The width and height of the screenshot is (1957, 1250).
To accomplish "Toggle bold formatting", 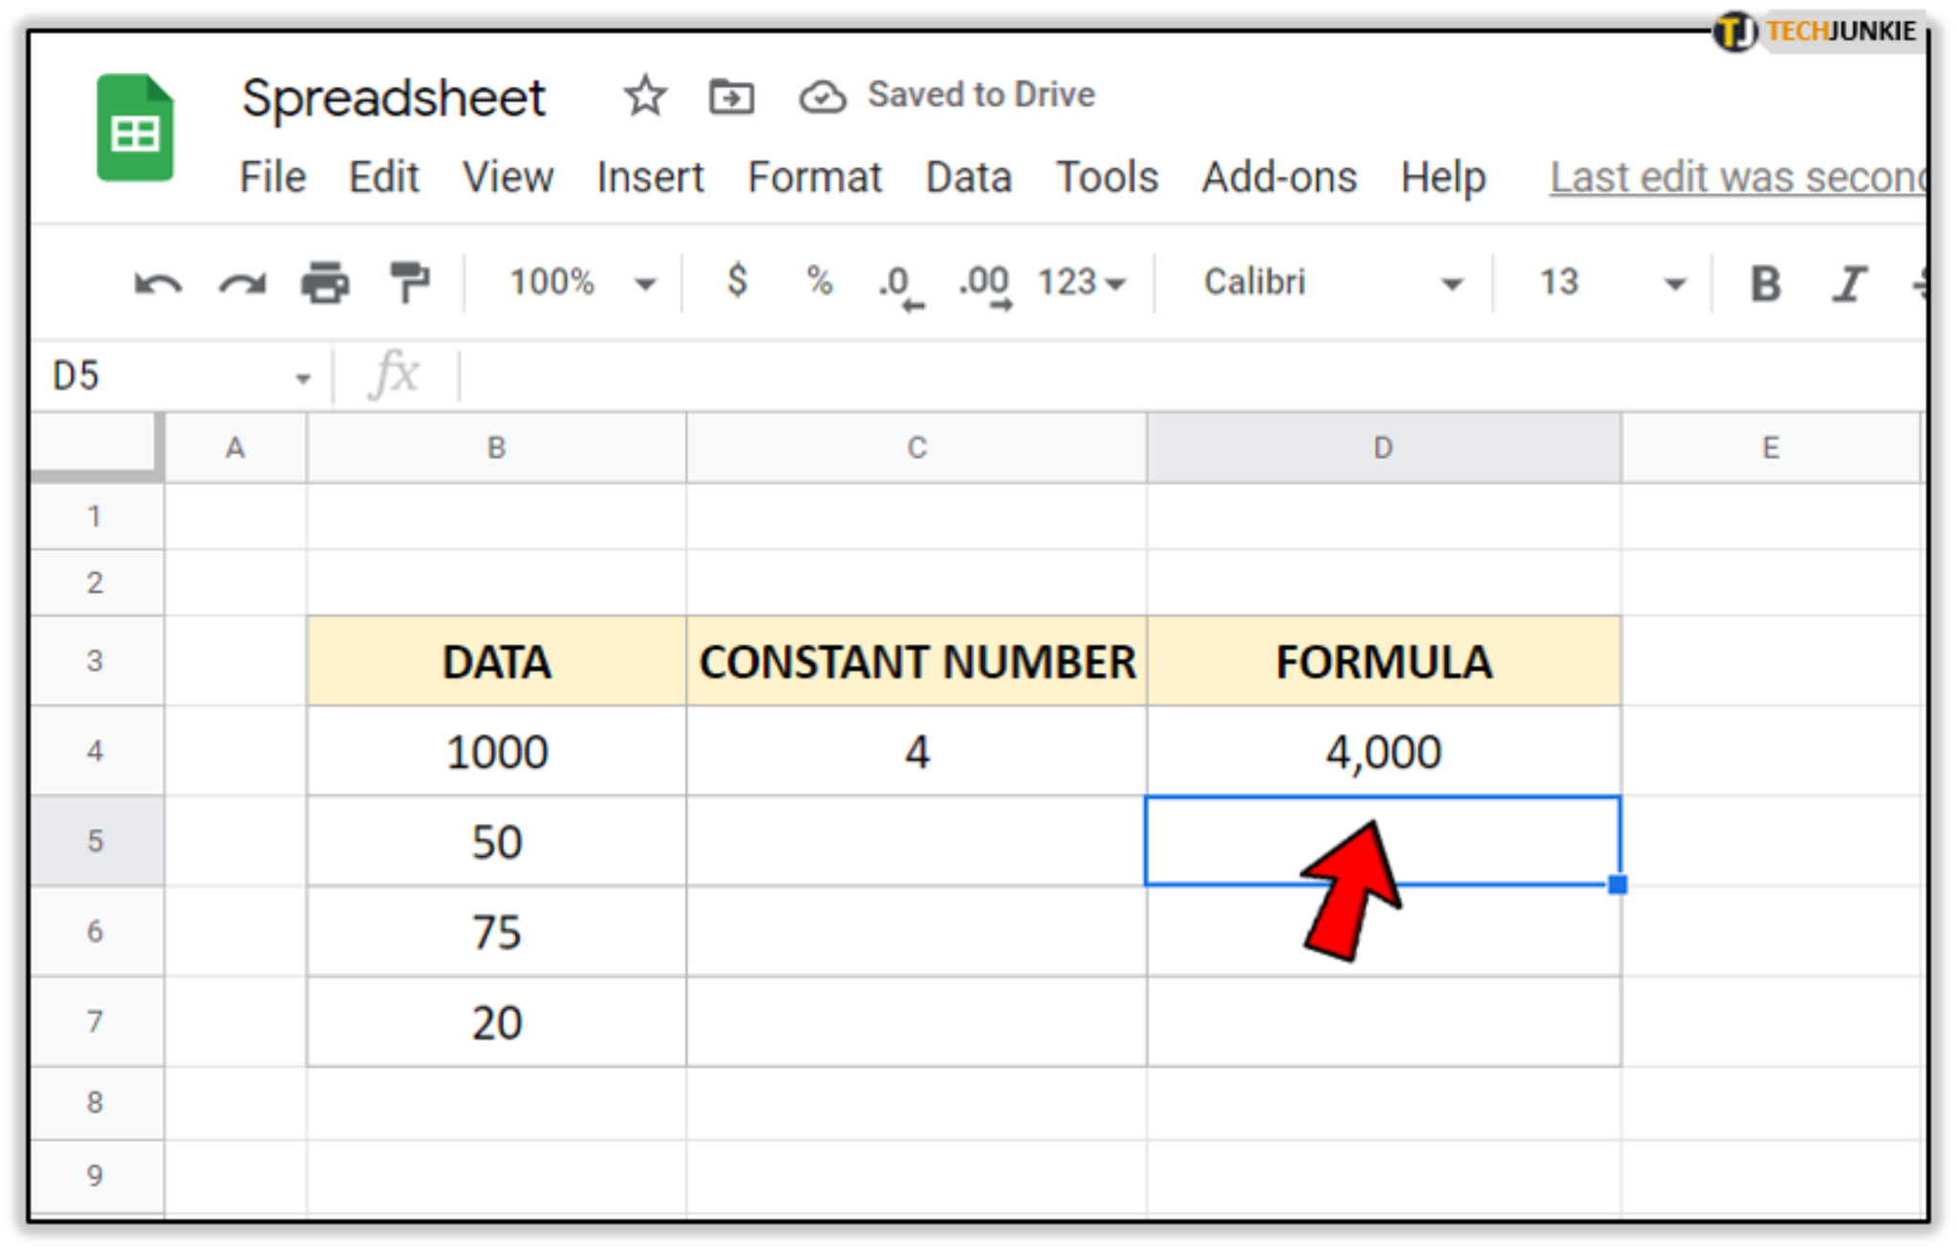I will pos(1767,282).
